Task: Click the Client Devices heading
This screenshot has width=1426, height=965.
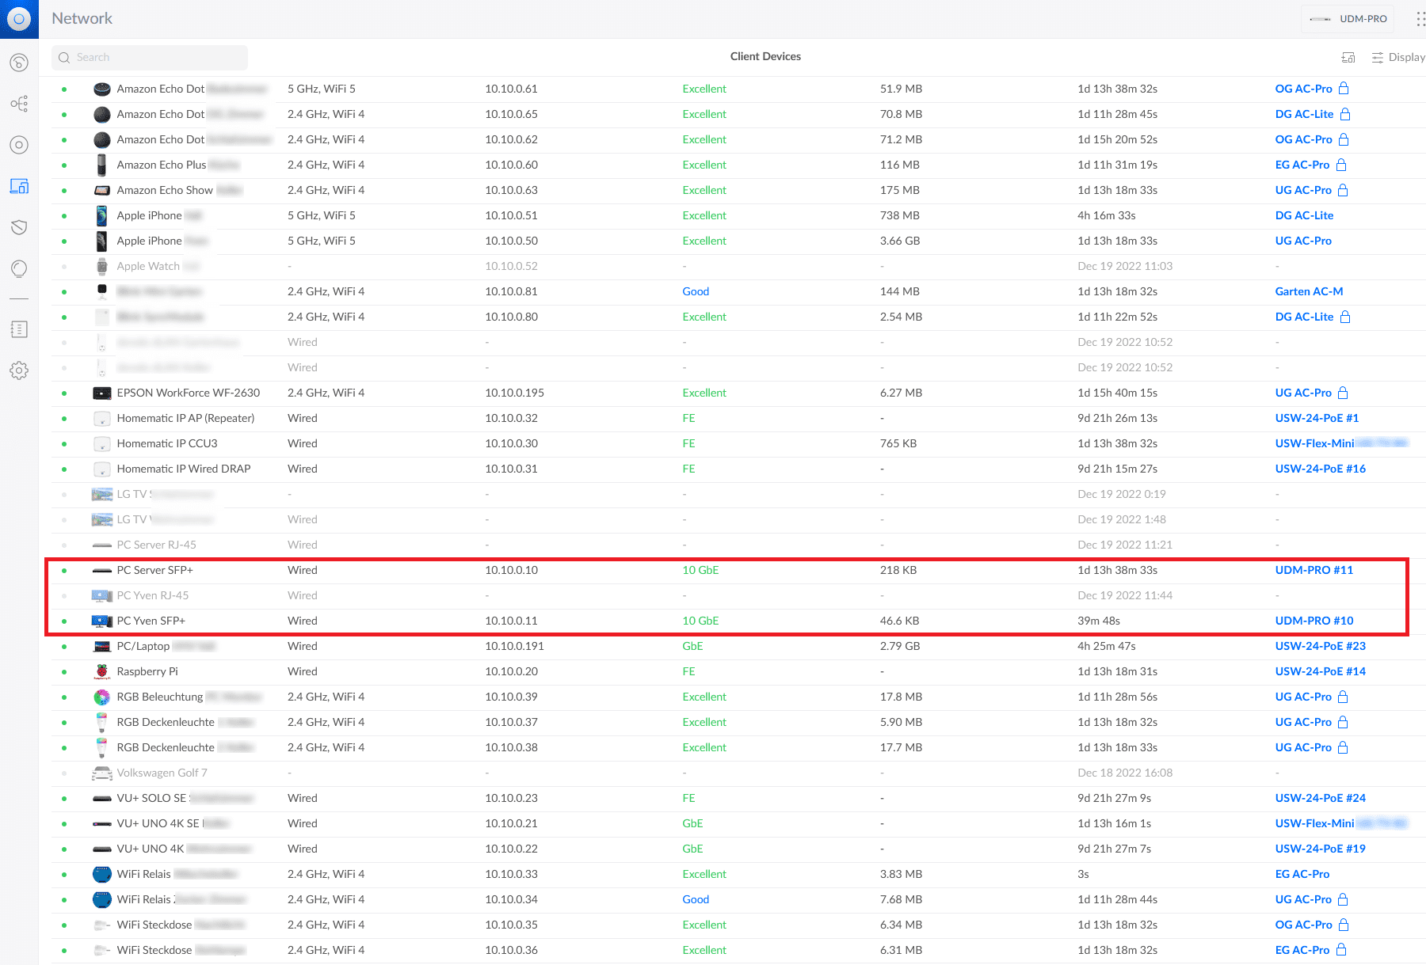Action: pos(765,56)
